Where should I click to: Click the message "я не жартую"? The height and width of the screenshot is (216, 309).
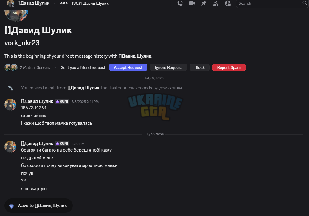[x=34, y=189]
